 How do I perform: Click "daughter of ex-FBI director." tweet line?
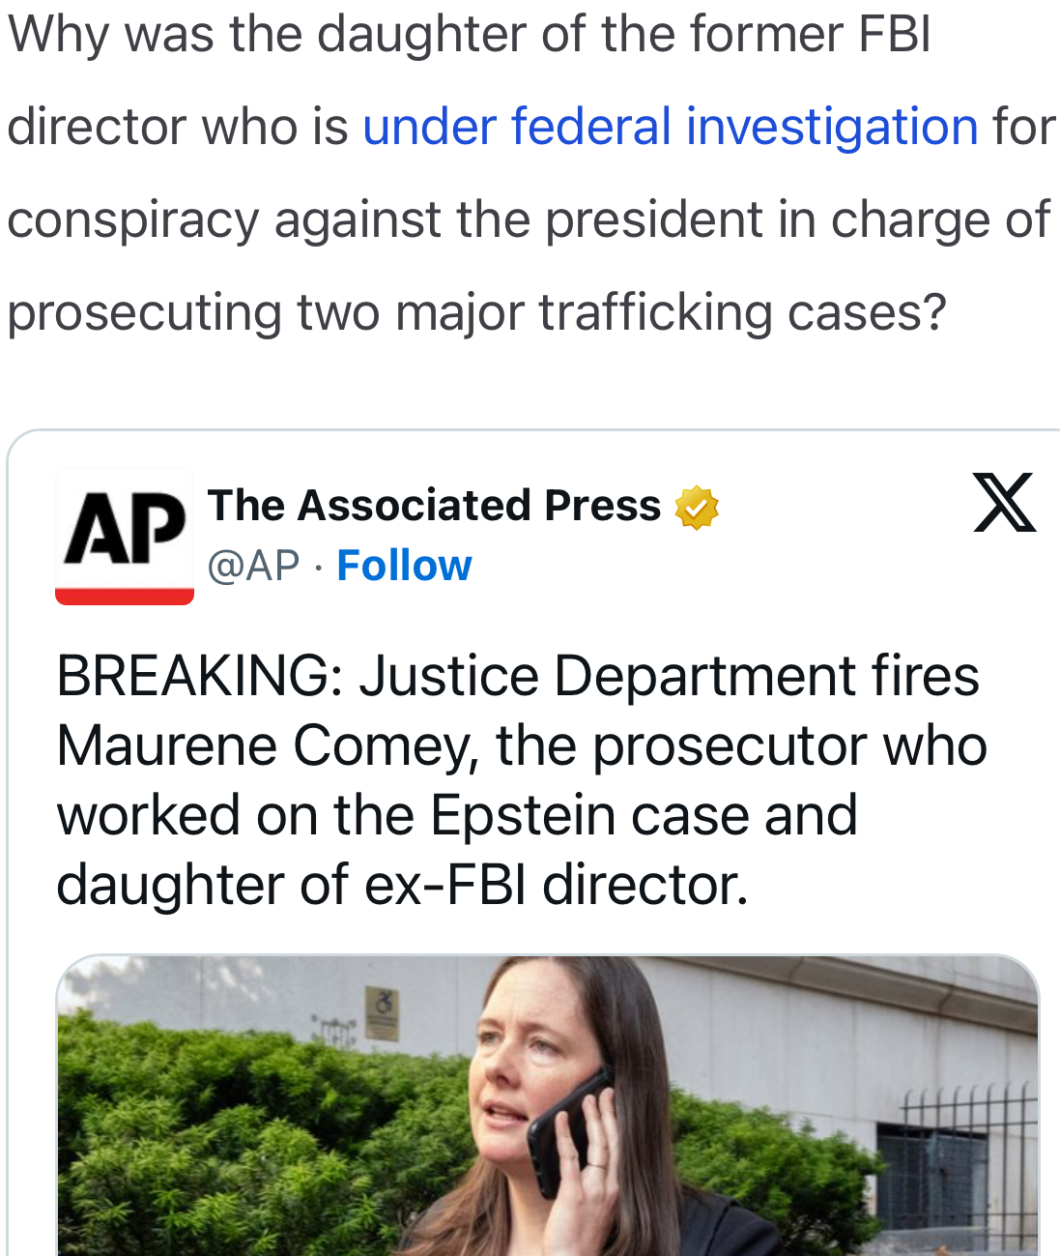(402, 885)
